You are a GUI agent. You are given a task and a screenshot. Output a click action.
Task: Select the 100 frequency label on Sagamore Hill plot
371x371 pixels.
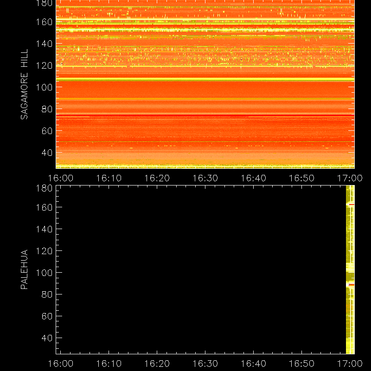44,87
